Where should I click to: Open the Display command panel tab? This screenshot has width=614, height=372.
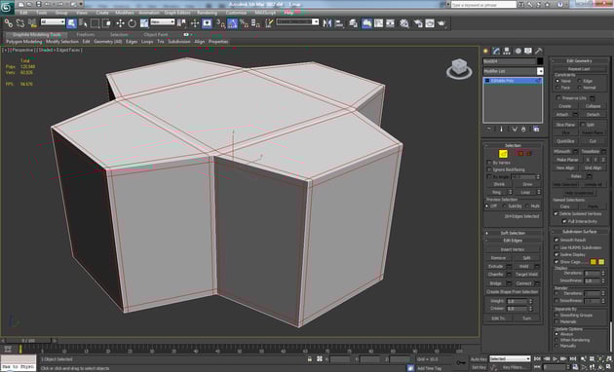pos(528,51)
